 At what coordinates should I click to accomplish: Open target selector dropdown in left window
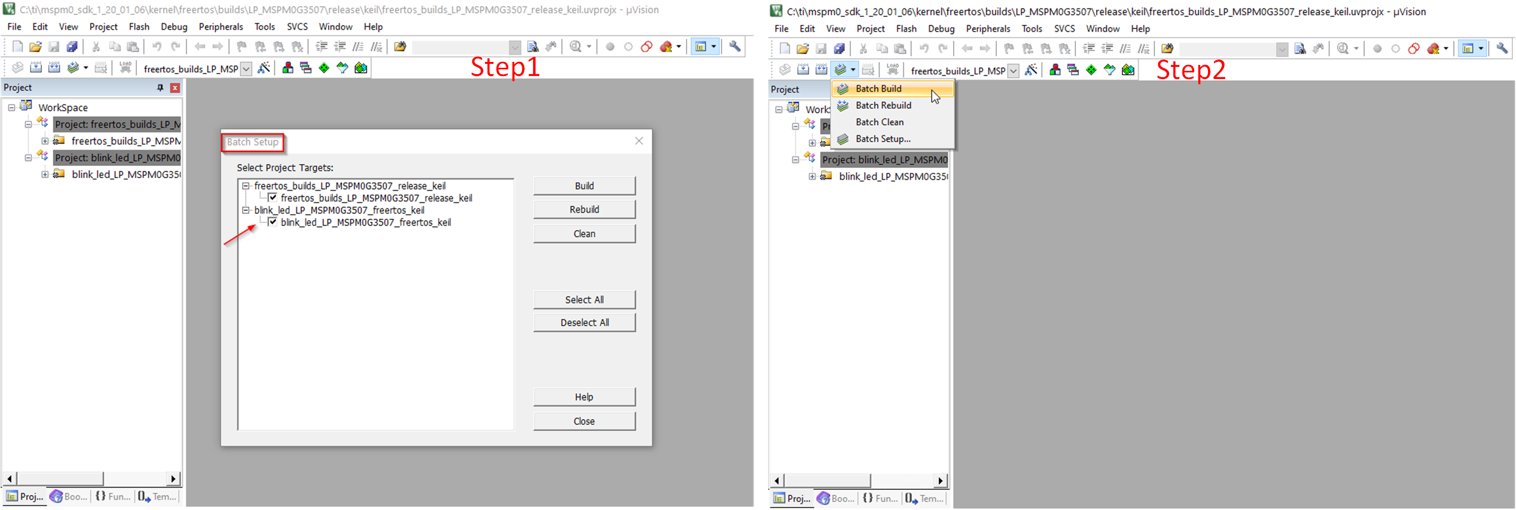(246, 69)
